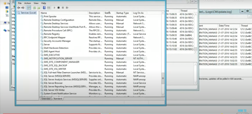
Task: Sort by the Status column header
Action: (109, 13)
